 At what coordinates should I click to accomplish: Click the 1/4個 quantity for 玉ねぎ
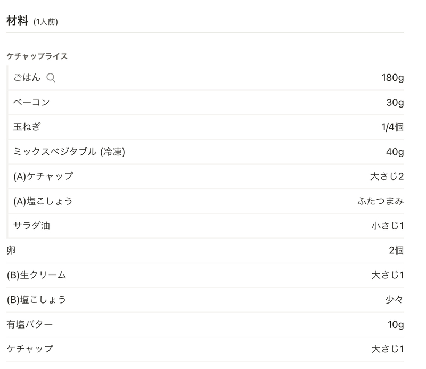tap(392, 127)
